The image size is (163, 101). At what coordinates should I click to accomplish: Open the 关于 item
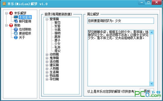pyautogui.click(x=22, y=37)
